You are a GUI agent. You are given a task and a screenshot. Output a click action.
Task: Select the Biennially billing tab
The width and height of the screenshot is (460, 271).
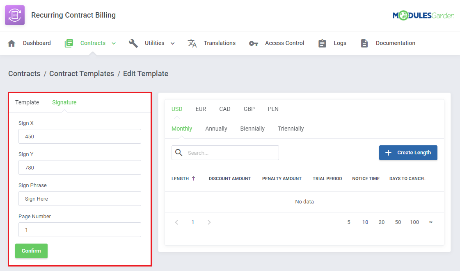[x=252, y=129]
